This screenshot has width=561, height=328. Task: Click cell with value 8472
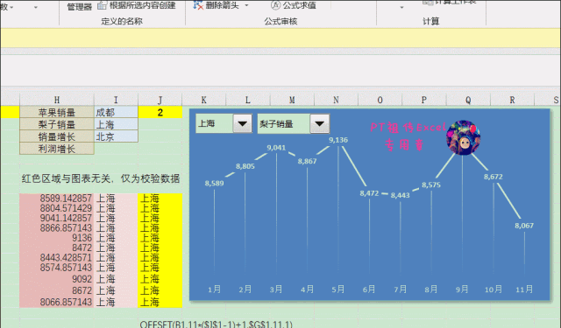tap(57, 248)
